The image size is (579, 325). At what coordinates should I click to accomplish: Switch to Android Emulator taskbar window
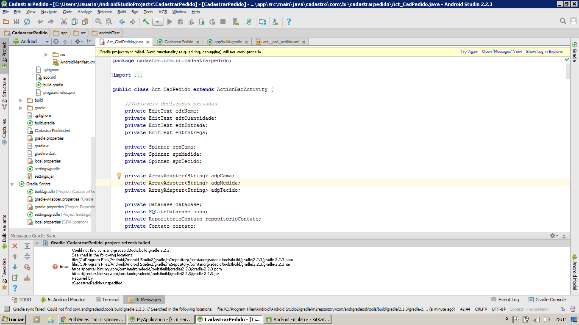point(297,319)
